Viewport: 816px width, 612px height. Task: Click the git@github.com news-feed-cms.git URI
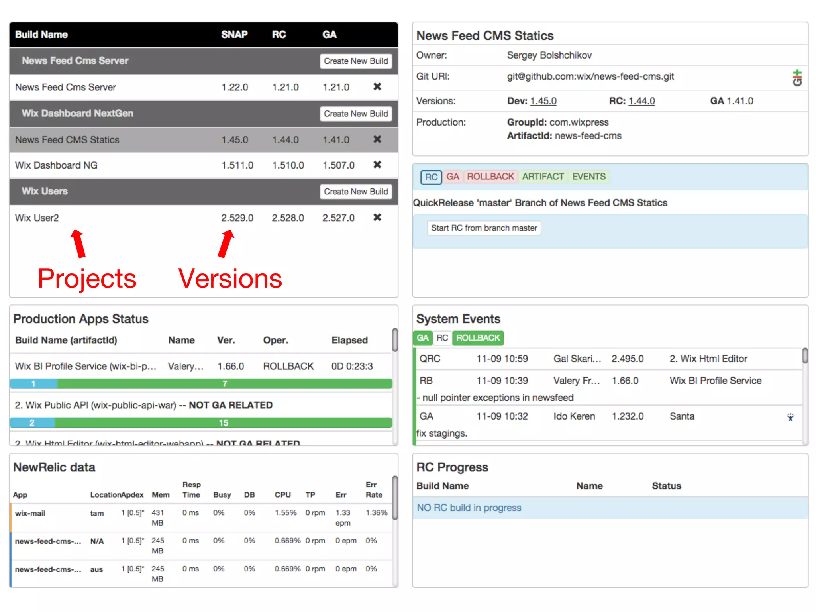click(590, 76)
